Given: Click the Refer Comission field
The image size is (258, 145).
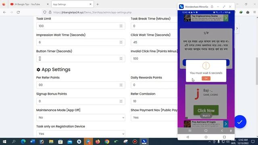Looking at the screenshot, I should click(154, 101).
